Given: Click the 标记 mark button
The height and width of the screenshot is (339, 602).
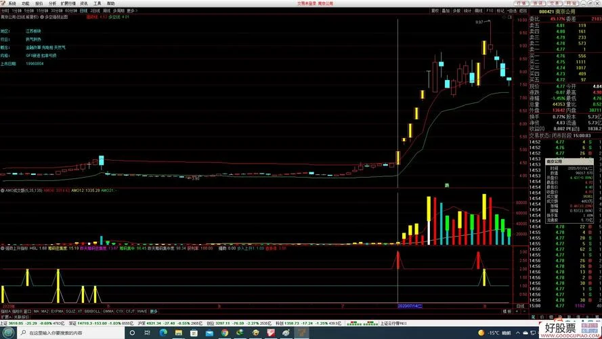Looking at the screenshot, I should click(500, 11).
